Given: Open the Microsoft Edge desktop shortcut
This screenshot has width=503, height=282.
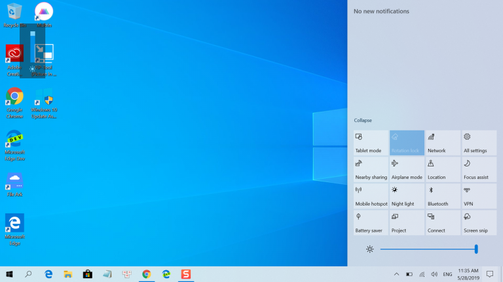Looking at the screenshot, I should click(x=14, y=229).
